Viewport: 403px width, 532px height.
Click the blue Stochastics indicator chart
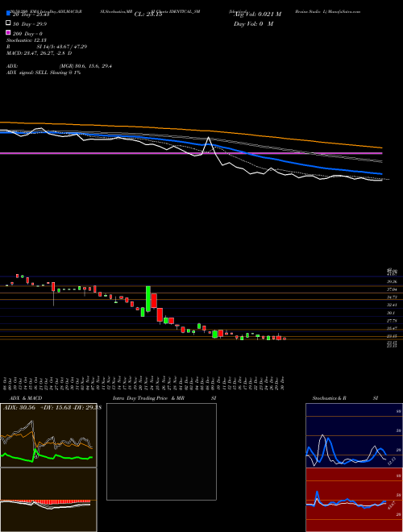tap(354, 435)
